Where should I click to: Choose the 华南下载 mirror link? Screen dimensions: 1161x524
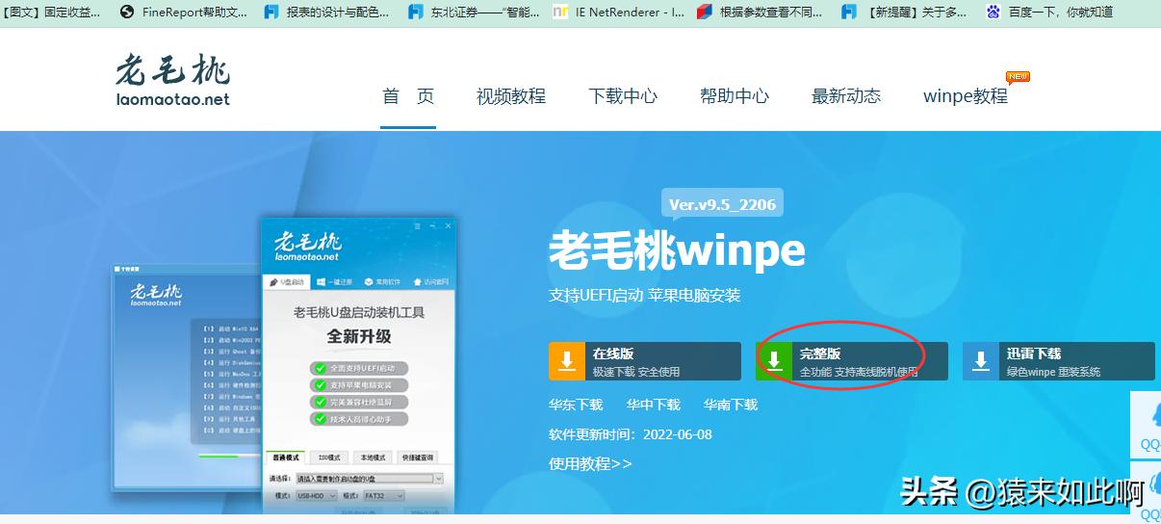[730, 405]
